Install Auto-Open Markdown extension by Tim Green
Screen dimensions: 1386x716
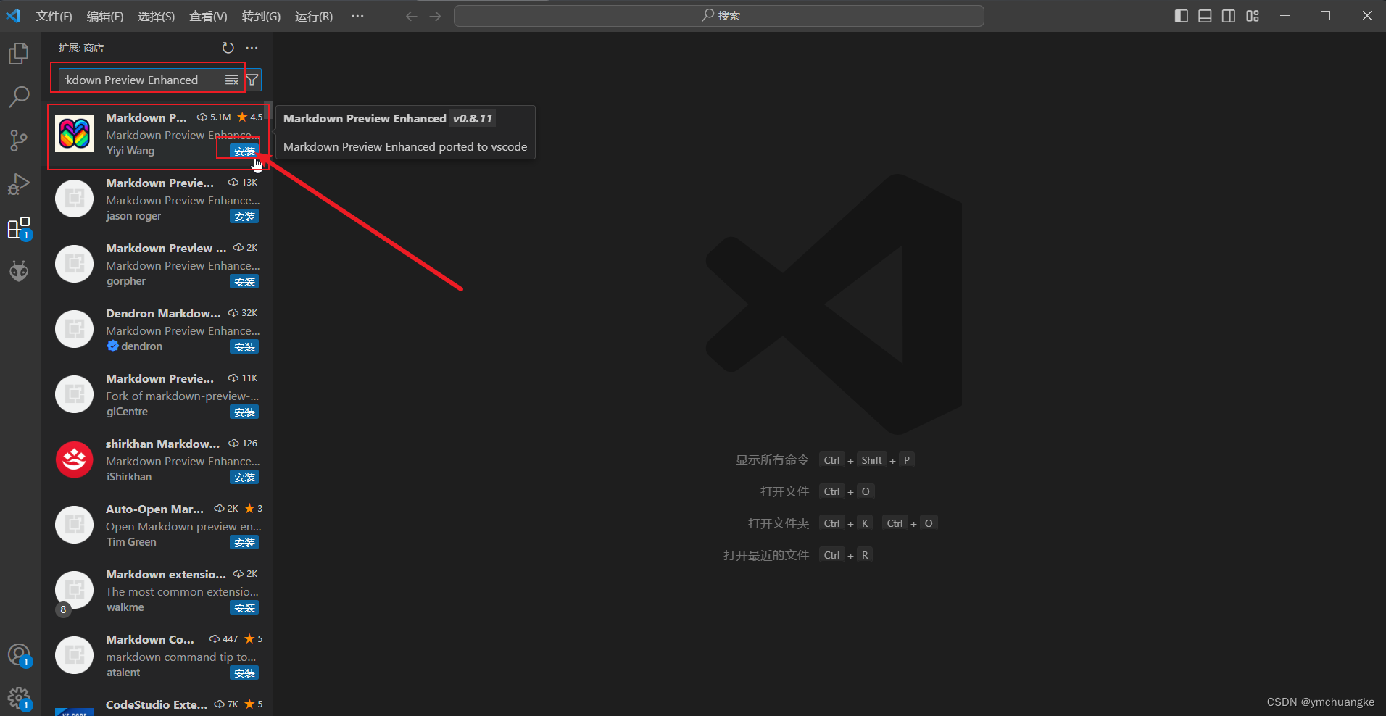tap(245, 542)
